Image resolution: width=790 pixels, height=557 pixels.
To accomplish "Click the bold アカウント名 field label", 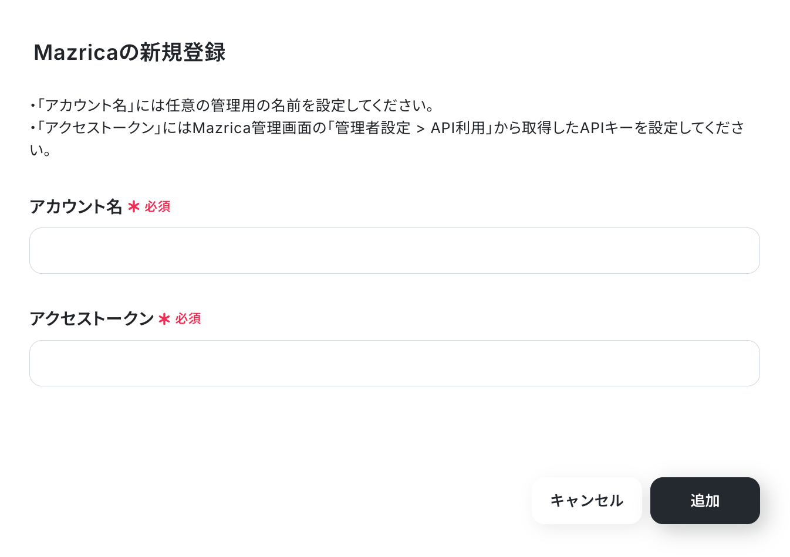I will click(x=76, y=206).
